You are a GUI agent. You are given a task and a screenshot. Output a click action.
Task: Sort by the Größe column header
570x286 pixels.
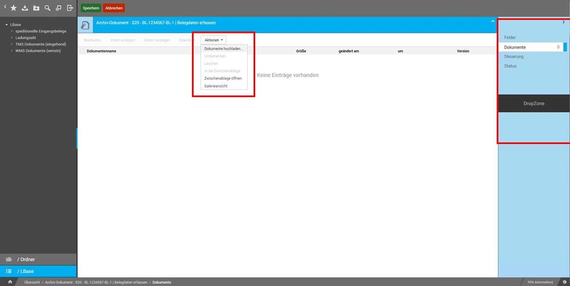[301, 51]
